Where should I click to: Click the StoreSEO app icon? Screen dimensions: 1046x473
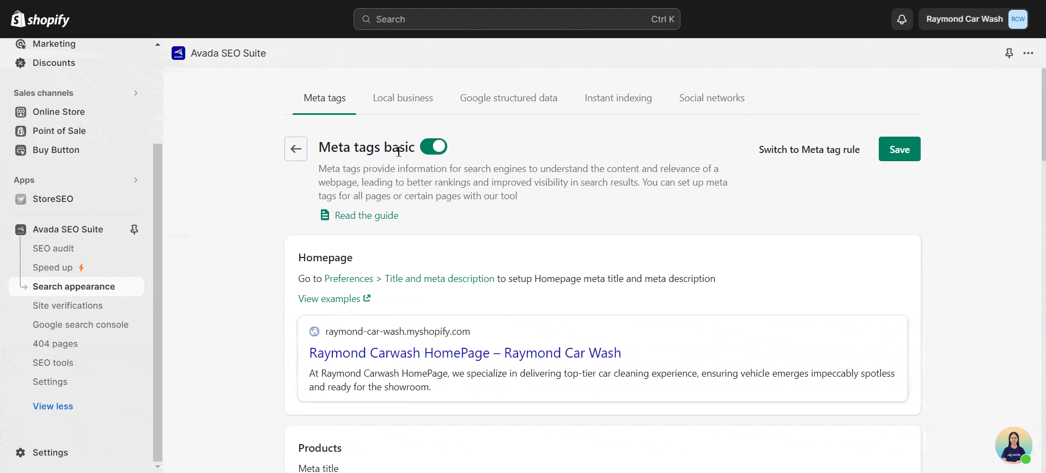pos(21,199)
